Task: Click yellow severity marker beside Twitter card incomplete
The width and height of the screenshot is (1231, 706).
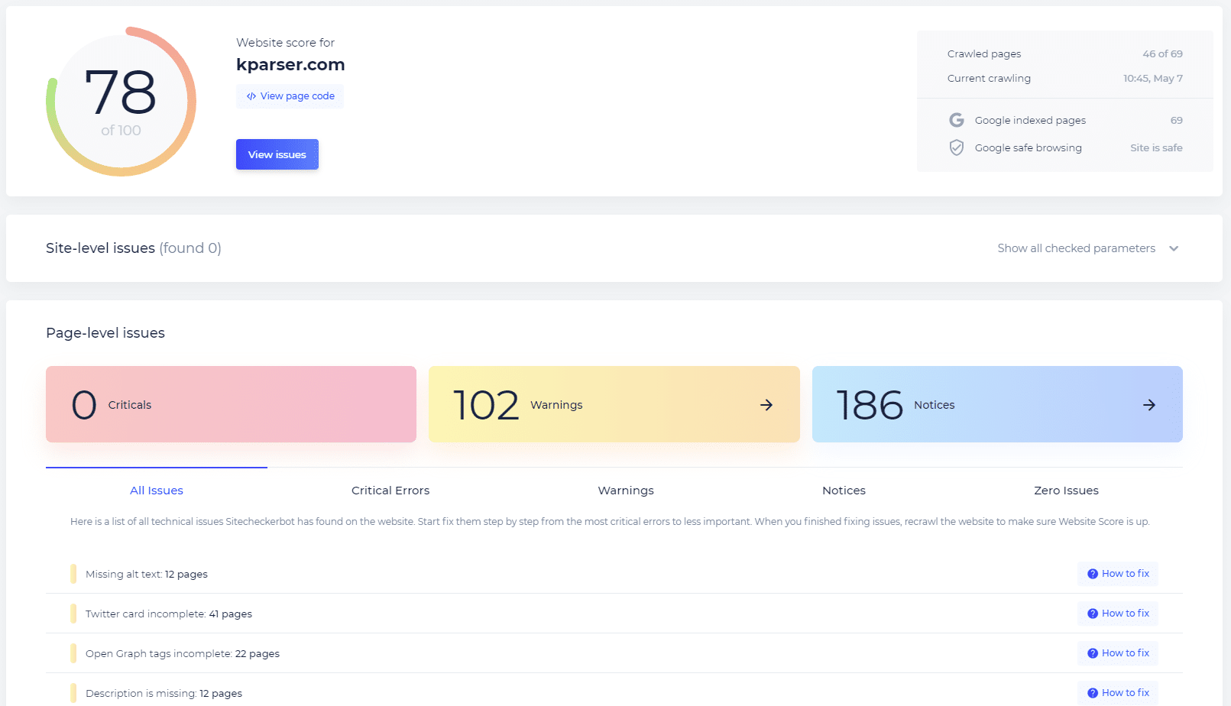Action: [x=73, y=614]
